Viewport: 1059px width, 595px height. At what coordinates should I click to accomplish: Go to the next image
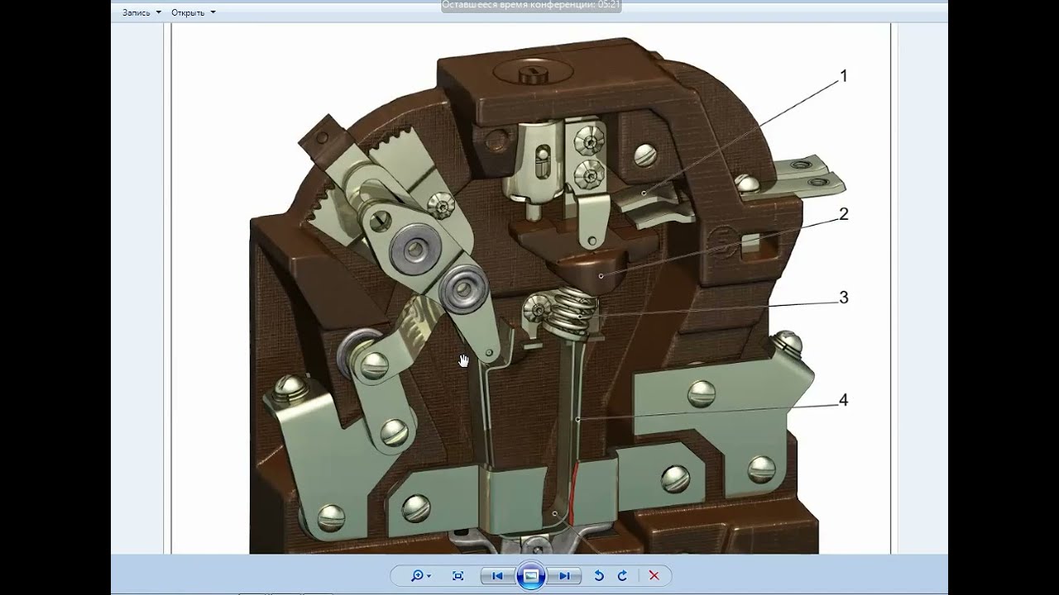pyautogui.click(x=564, y=576)
